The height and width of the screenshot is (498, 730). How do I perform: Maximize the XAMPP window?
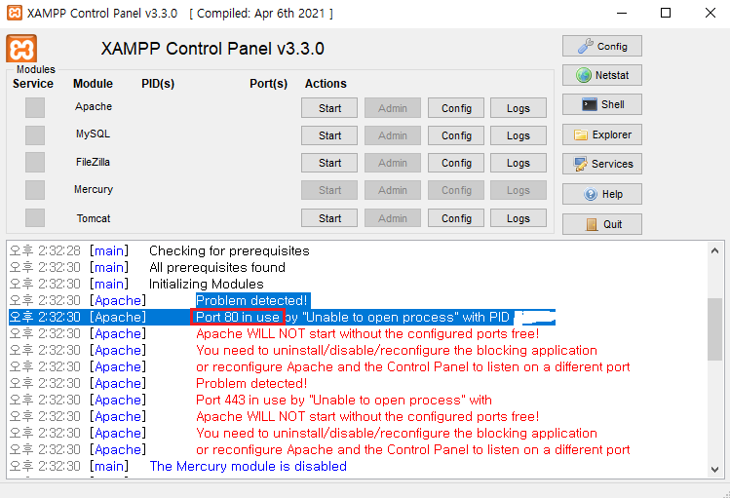coord(666,13)
